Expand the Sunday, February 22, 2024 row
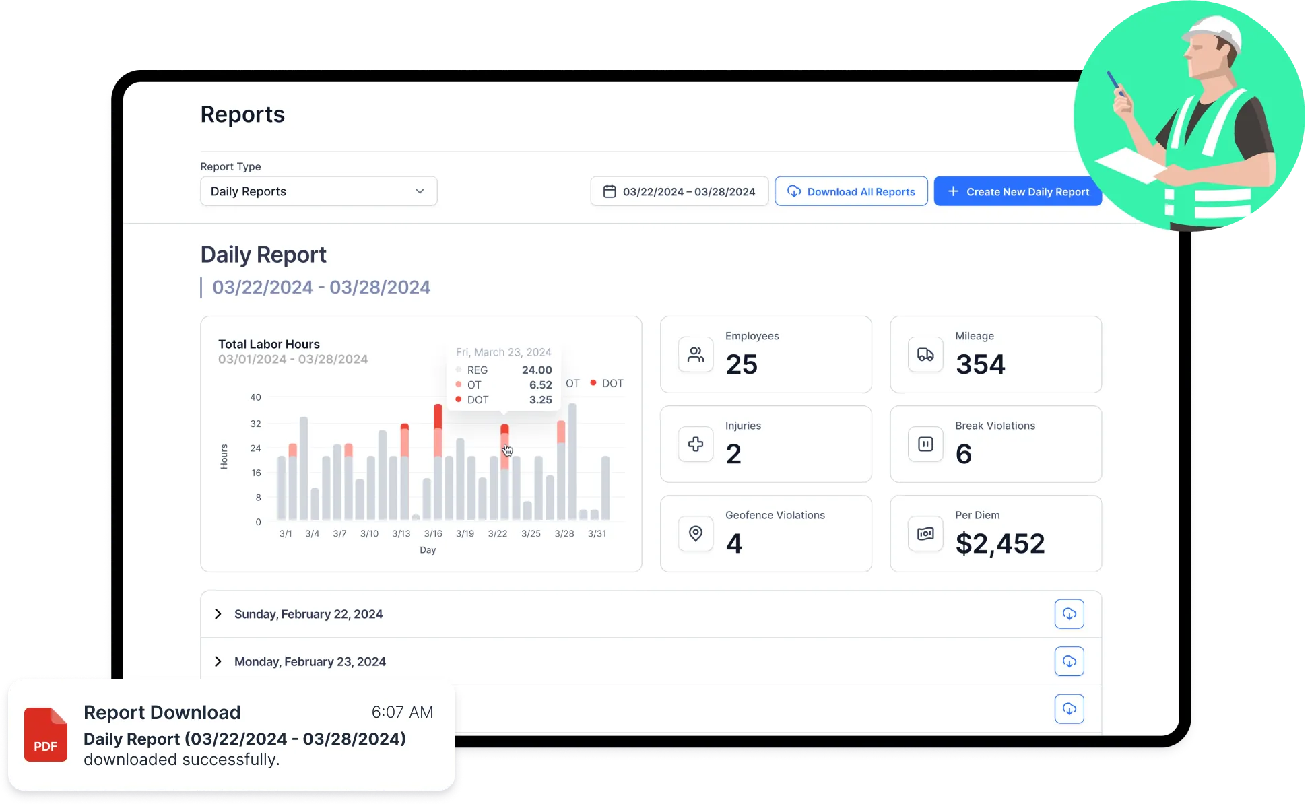This screenshot has height=804, width=1314. pos(218,613)
